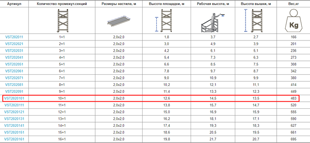Select platform height value 5,4
Screen dimensions: 310x143
pos(167,57)
